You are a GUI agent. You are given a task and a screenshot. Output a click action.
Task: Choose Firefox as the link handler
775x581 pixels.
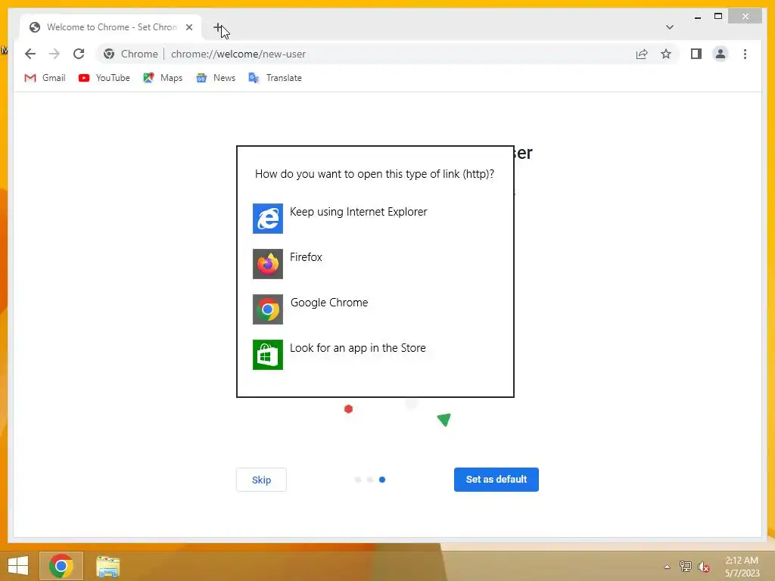[x=375, y=263]
